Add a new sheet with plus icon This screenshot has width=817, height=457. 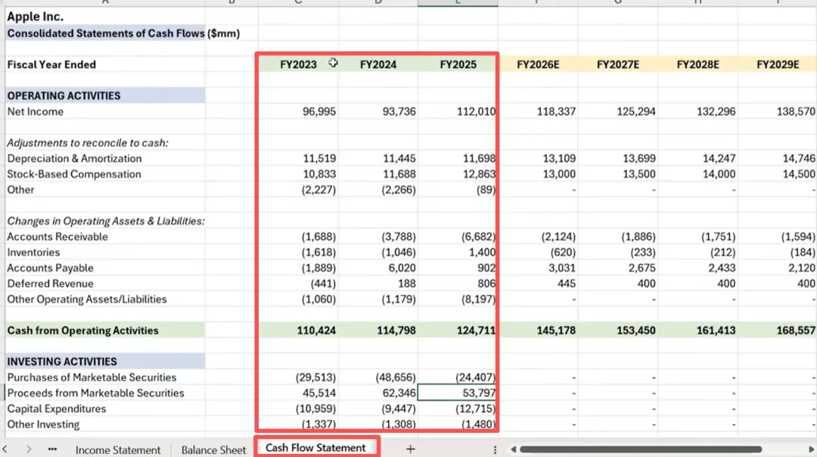tap(411, 449)
